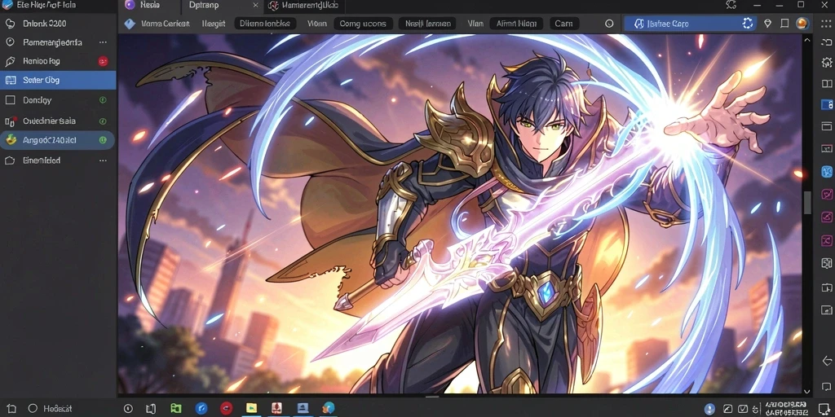Click the refresh icon inside the blue search bar
835x417 pixels.
click(748, 24)
